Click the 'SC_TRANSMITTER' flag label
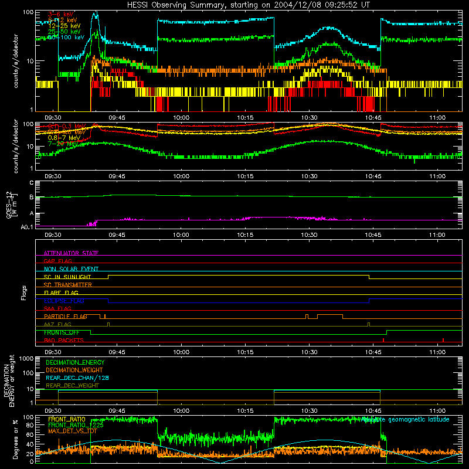Viewport: 469px width, 469px height. click(x=67, y=285)
